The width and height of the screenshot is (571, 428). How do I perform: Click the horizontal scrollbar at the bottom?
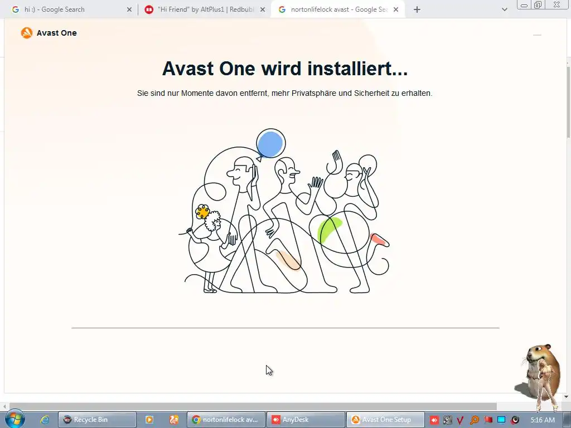pos(253,406)
